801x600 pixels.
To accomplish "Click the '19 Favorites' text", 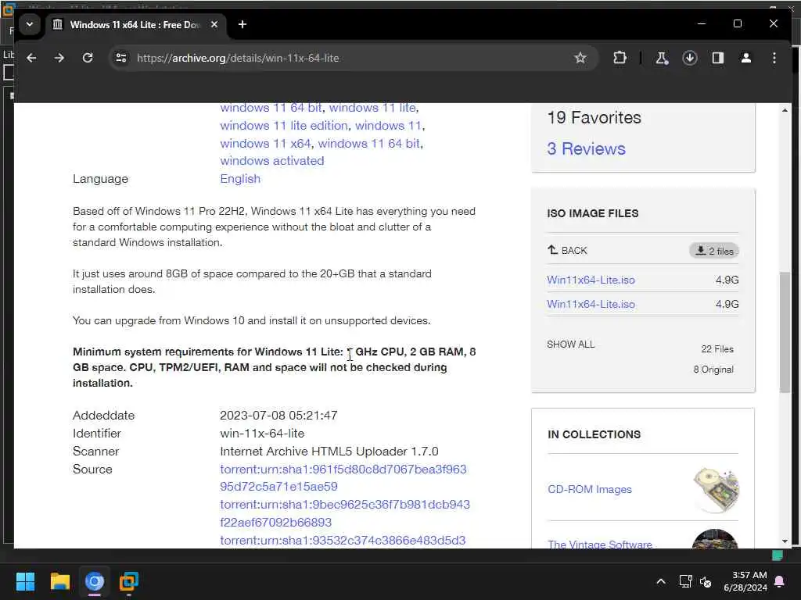I will [x=594, y=117].
